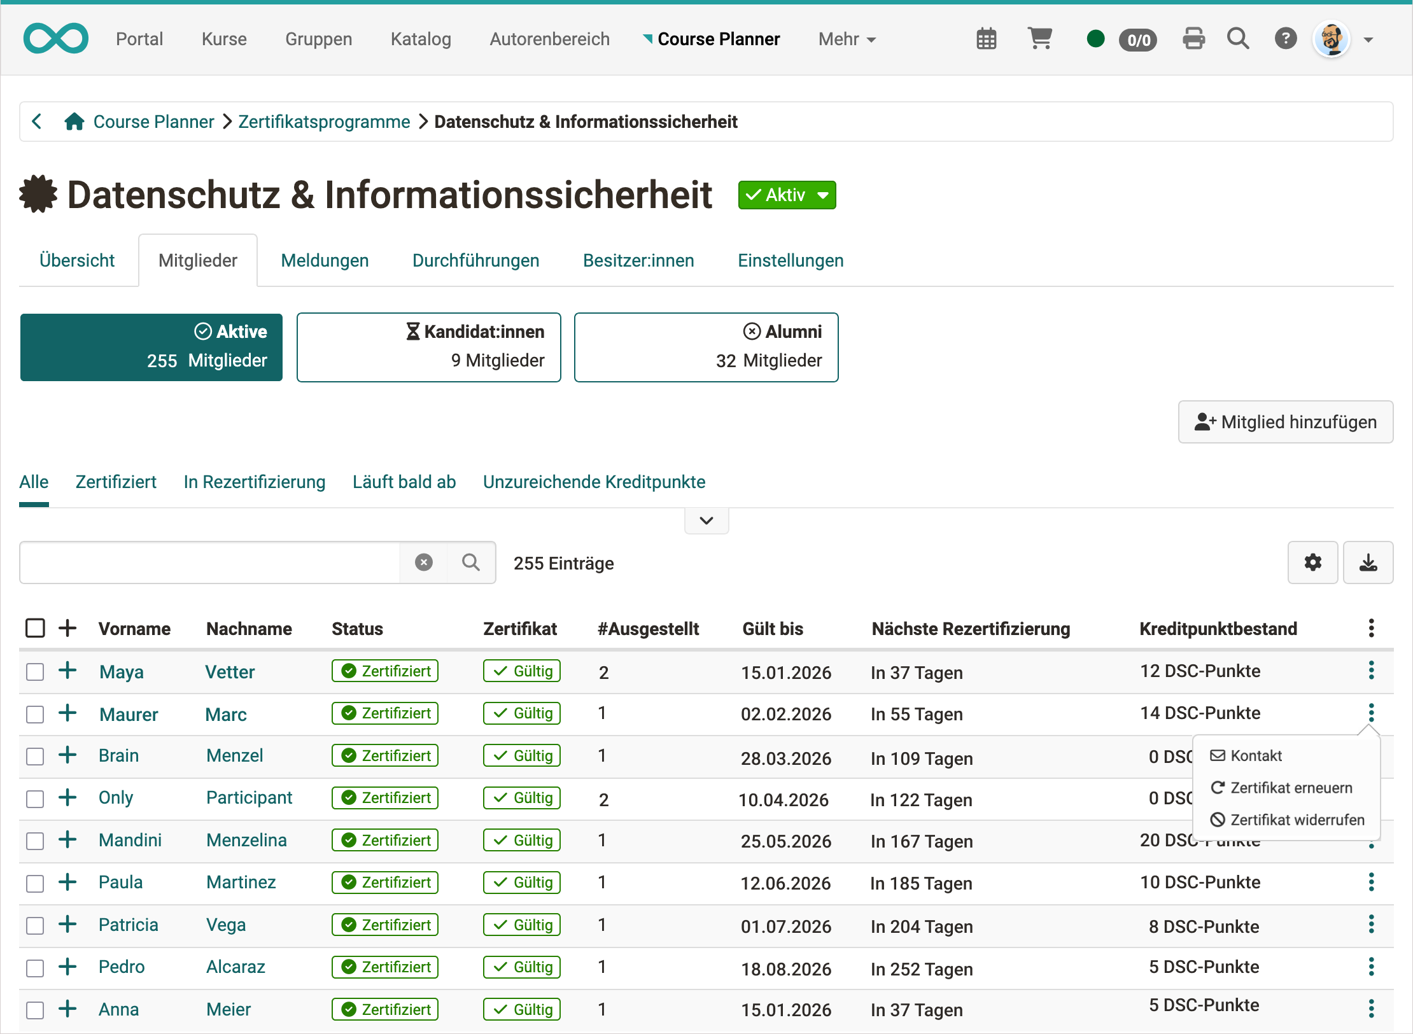Download the member list via export icon
The height and width of the screenshot is (1034, 1413).
[1368, 562]
